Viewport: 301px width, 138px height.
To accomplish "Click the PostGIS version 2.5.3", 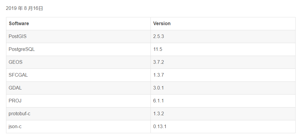I will (158, 36).
